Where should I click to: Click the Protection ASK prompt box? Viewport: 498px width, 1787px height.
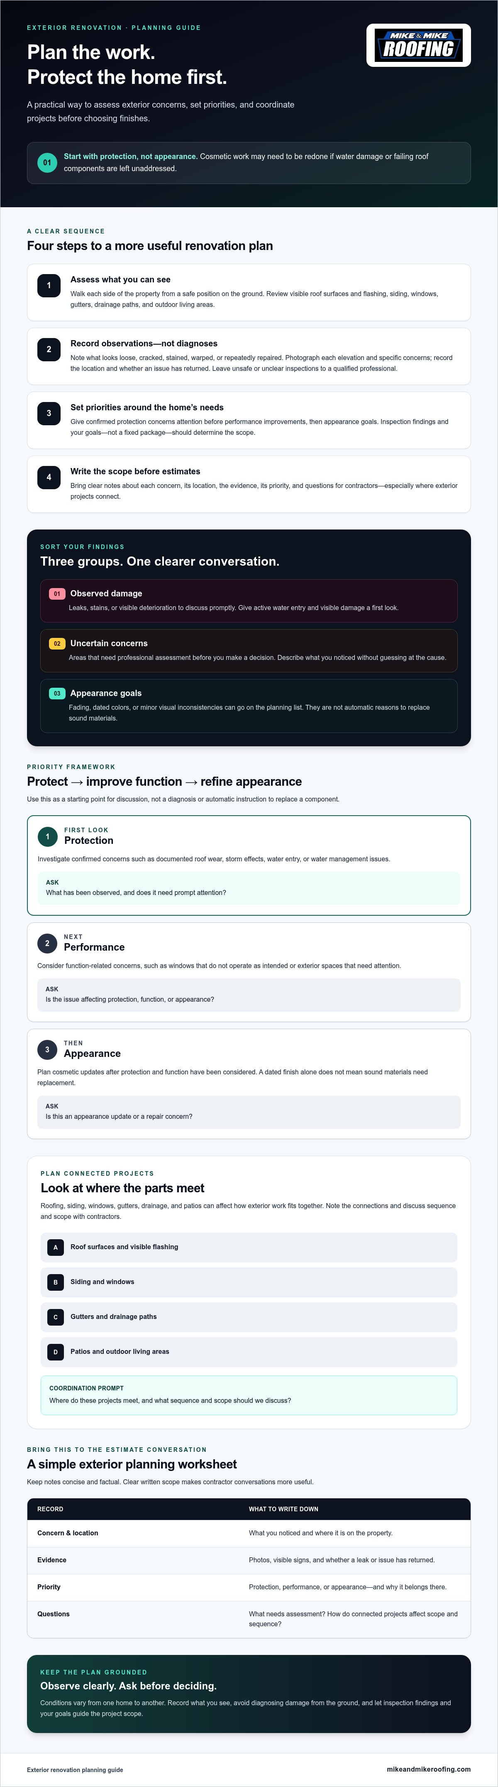pyautogui.click(x=249, y=888)
